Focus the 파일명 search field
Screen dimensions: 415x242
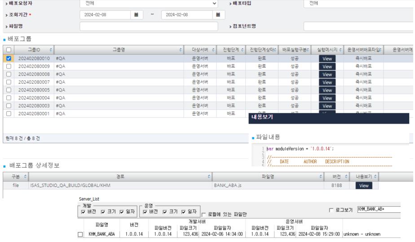[x=149, y=26]
